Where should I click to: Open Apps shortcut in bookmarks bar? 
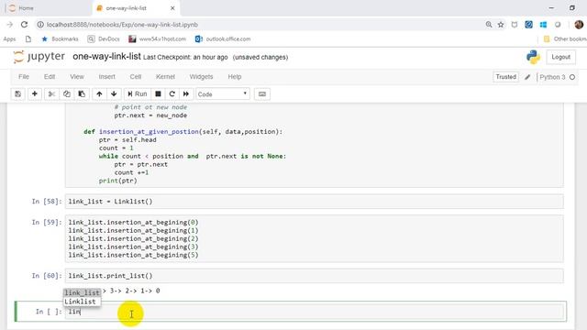point(9,38)
